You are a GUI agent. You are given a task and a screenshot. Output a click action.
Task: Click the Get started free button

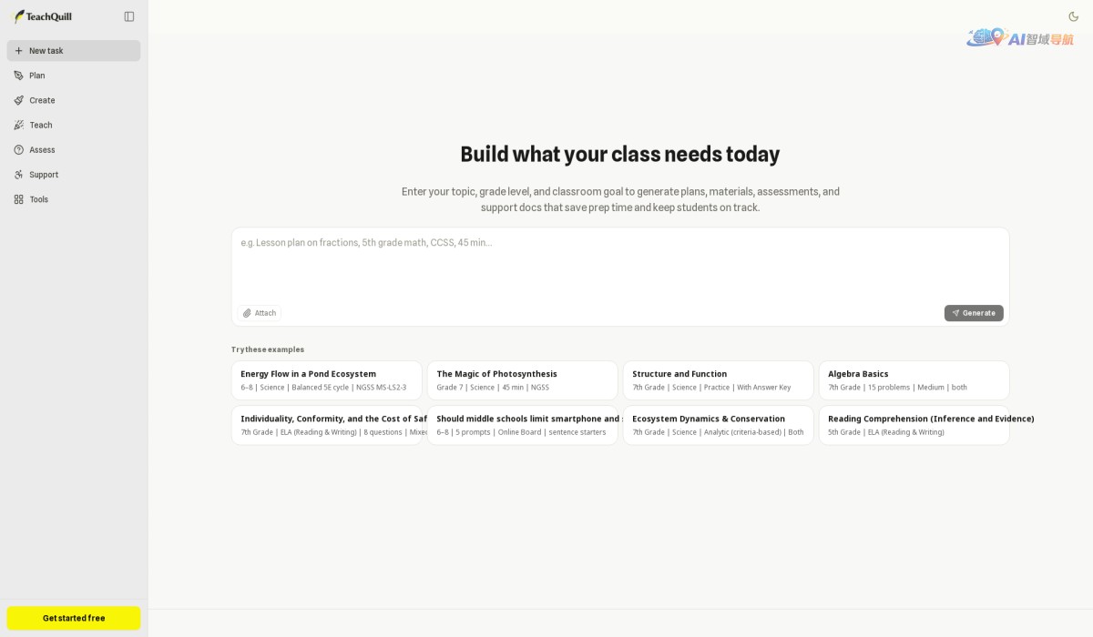74,618
